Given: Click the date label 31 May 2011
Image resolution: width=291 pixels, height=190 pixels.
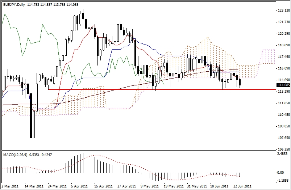Looking at the screenshot, I should tap(197, 186).
